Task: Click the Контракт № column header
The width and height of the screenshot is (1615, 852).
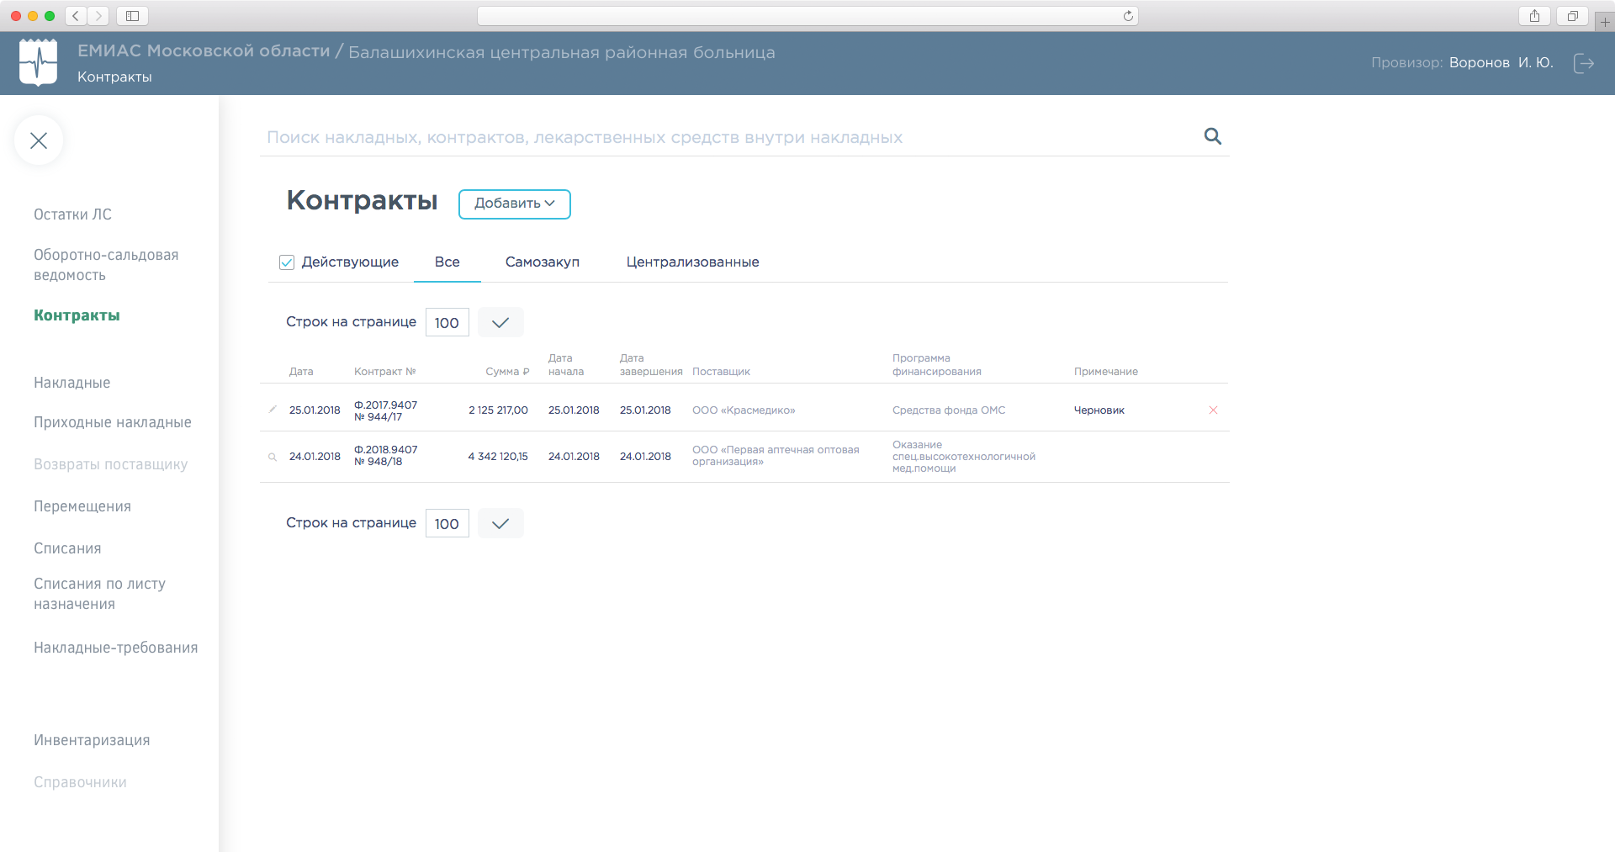Action: [385, 372]
